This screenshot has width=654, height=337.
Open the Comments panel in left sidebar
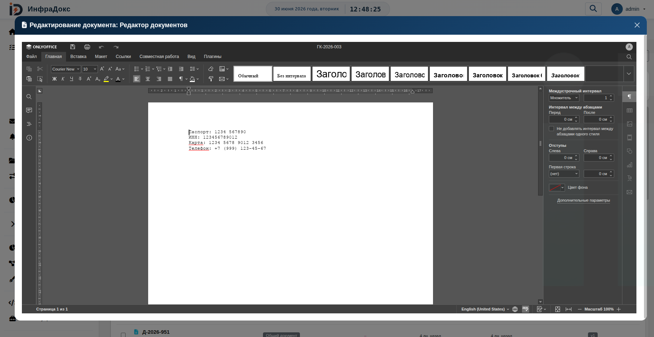tap(29, 110)
